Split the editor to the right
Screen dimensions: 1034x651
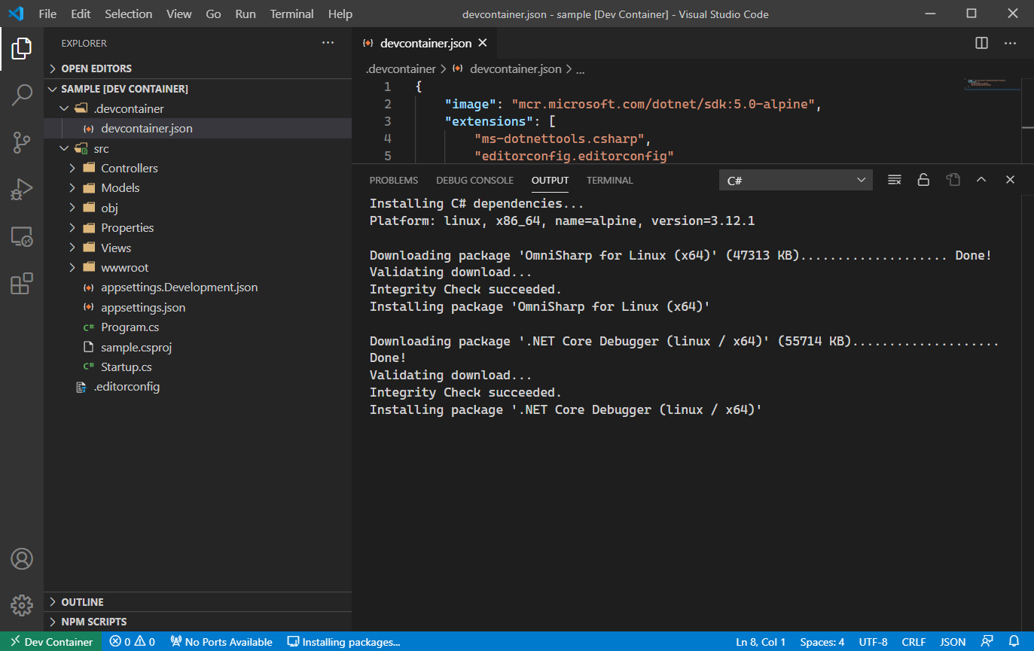[x=981, y=43]
